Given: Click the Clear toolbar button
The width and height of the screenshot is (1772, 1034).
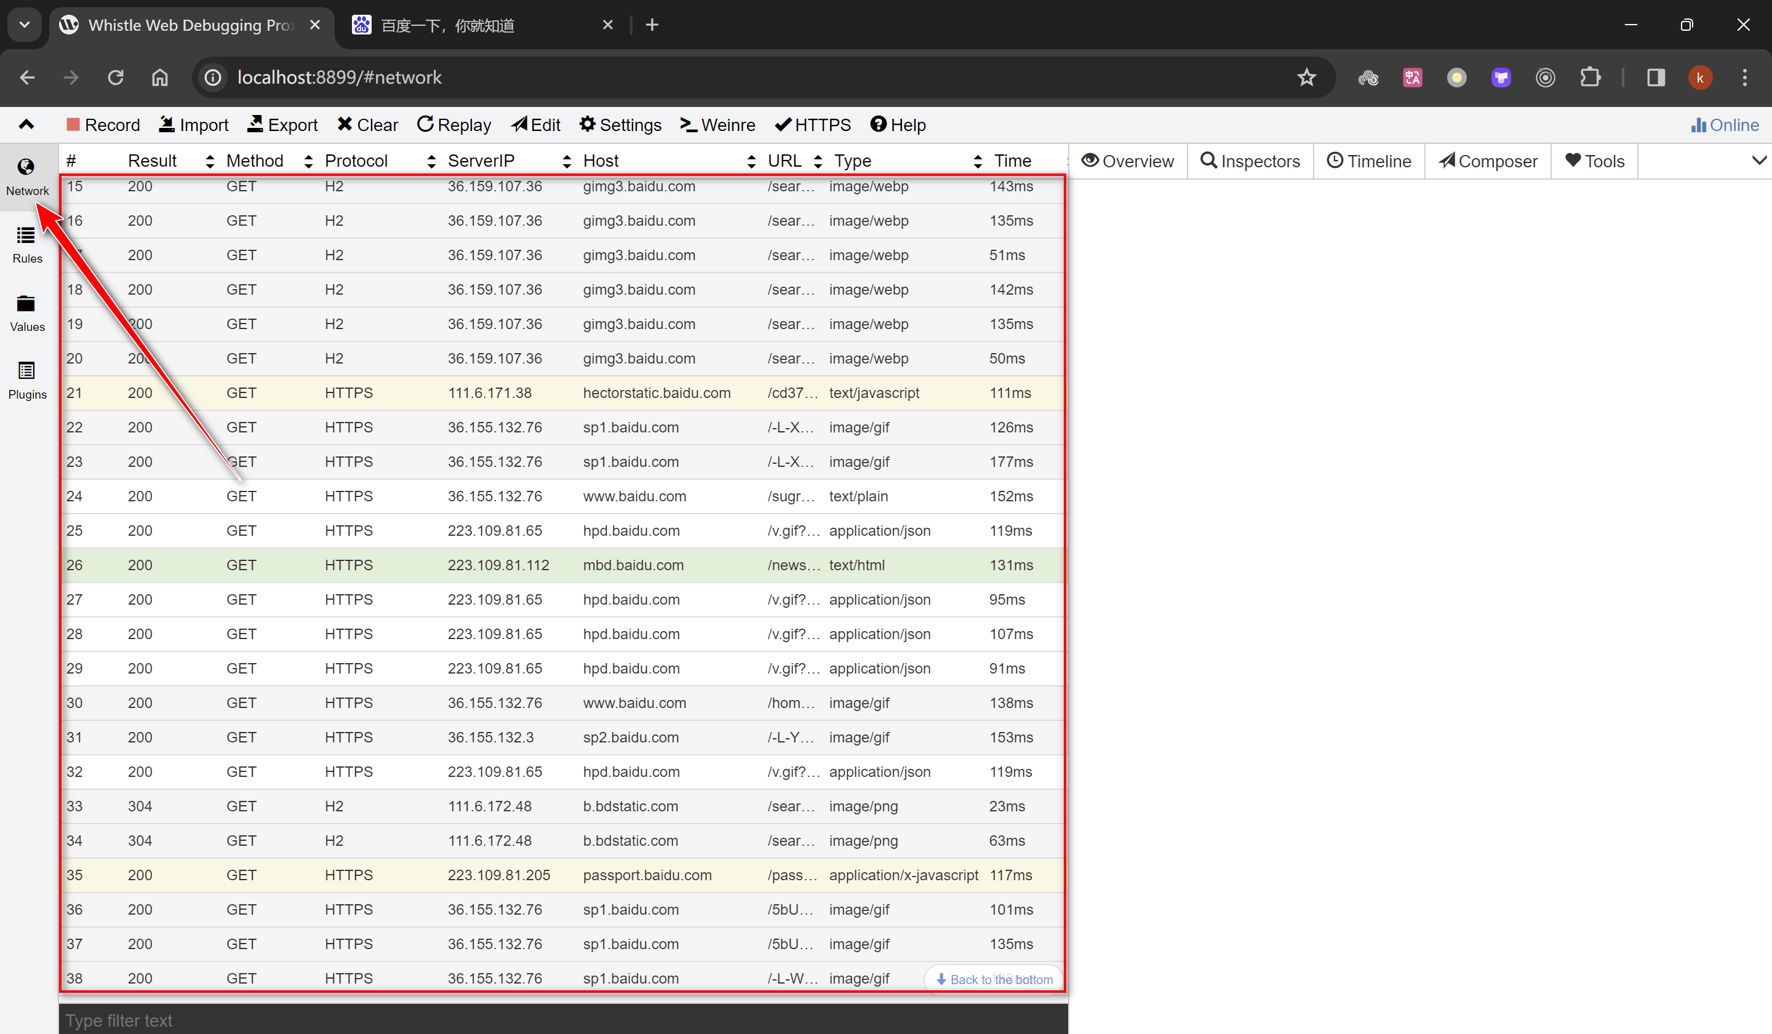Looking at the screenshot, I should click(367, 125).
